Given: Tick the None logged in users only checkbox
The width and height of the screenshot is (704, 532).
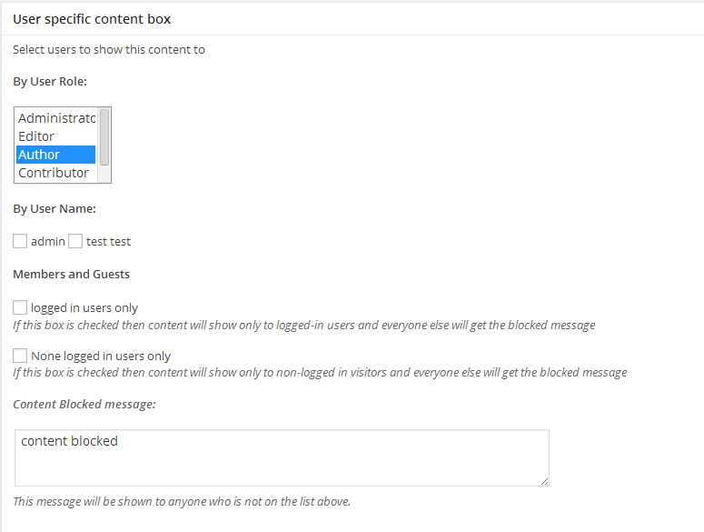Looking at the screenshot, I should point(20,356).
